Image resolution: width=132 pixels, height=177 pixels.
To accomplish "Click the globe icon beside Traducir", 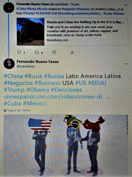I will (x=5, y=110).
